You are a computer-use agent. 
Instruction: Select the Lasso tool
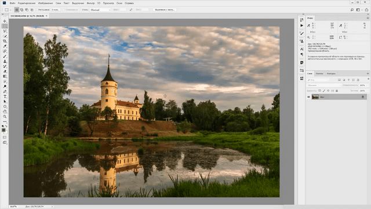5,31
